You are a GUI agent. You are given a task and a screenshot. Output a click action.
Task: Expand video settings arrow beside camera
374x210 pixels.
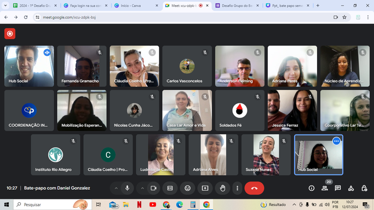click(142, 188)
